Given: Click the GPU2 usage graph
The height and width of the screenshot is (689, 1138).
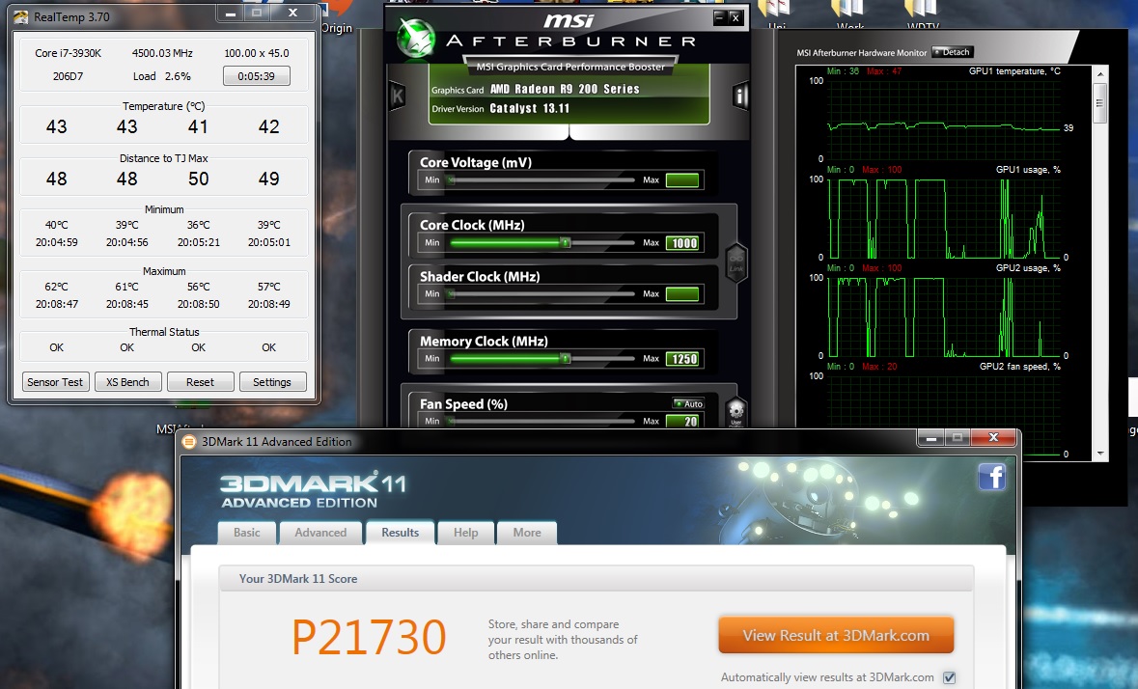Looking at the screenshot, I should 943,317.
